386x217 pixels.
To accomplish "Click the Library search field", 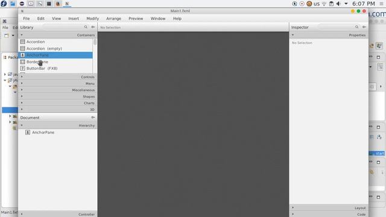I will coord(66,27).
